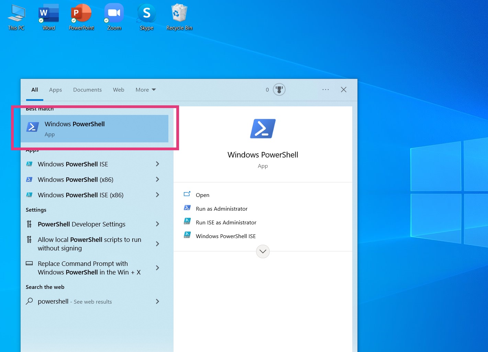Viewport: 488px width, 352px height.
Task: Open the Recycle Bin
Action: pyautogui.click(x=179, y=17)
